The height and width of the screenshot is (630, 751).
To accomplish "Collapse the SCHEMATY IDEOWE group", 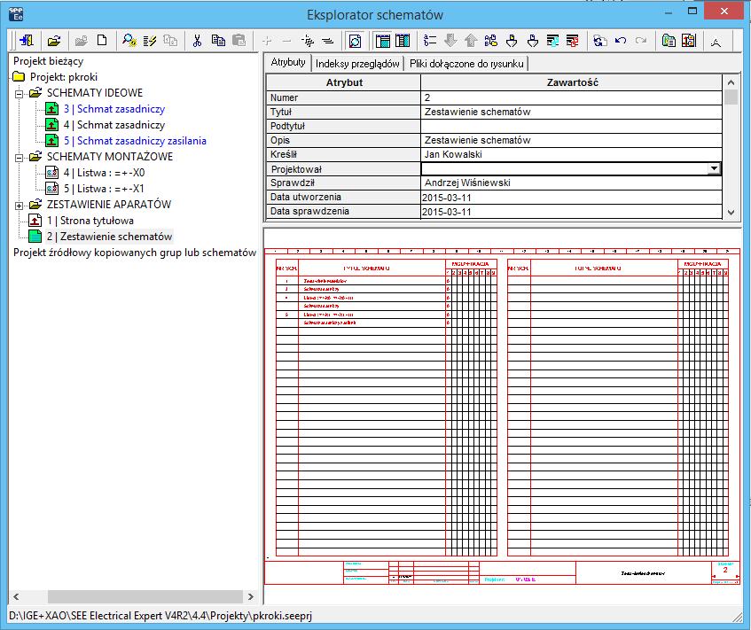I will click(19, 93).
